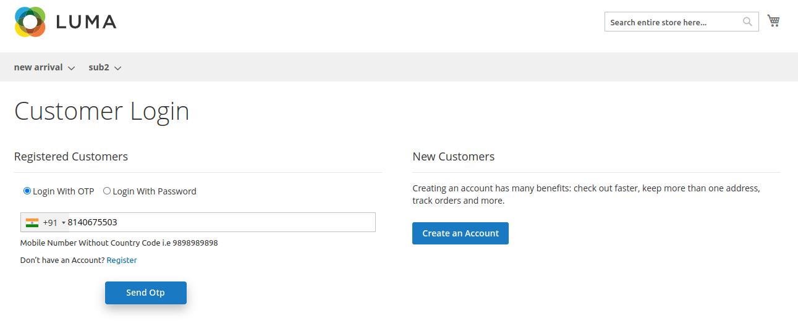Open the +91 country code dropdown arrow
The image size is (798, 329).
pos(64,223)
